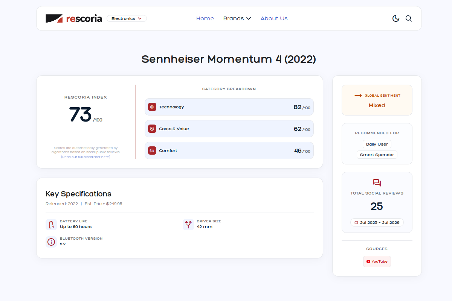Screen dimensions: 452x301
Task: Click the Recommended For label
Action: click(x=377, y=133)
